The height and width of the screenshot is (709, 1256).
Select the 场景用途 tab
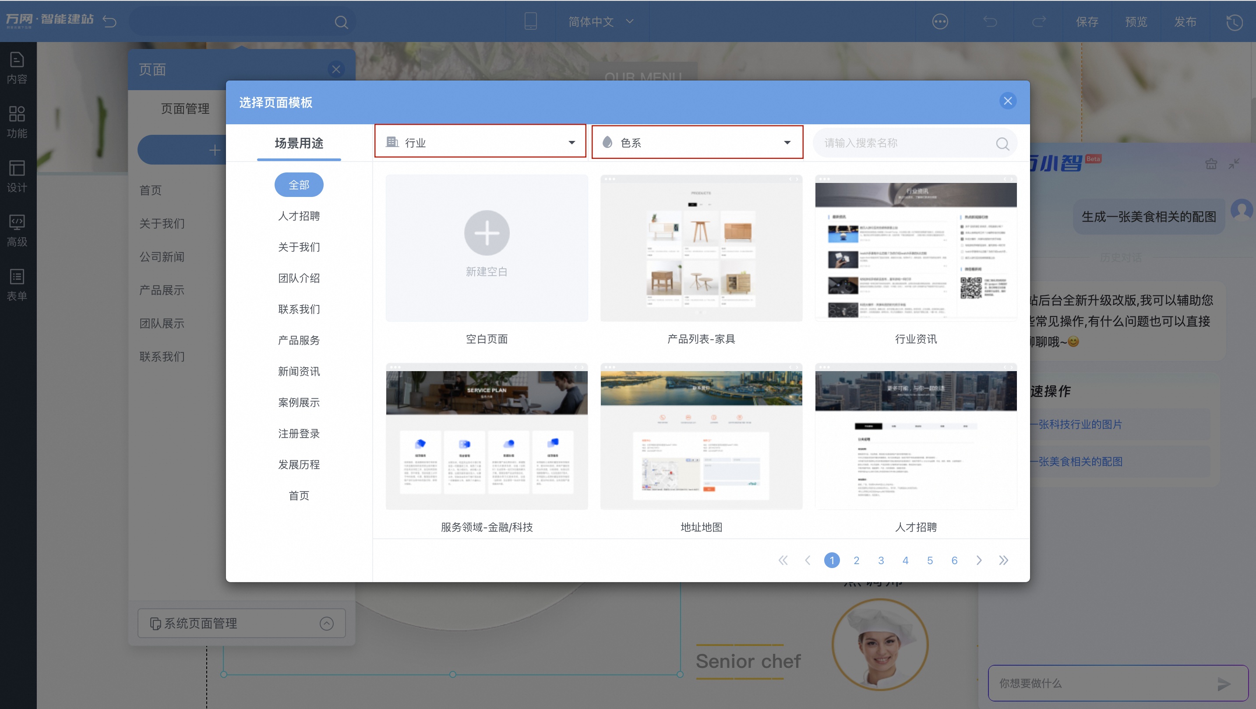[x=299, y=143]
